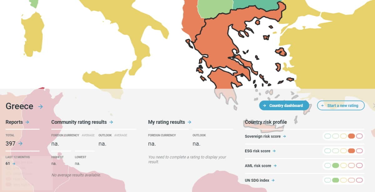Open the AML risk score arrow

(x=275, y=166)
